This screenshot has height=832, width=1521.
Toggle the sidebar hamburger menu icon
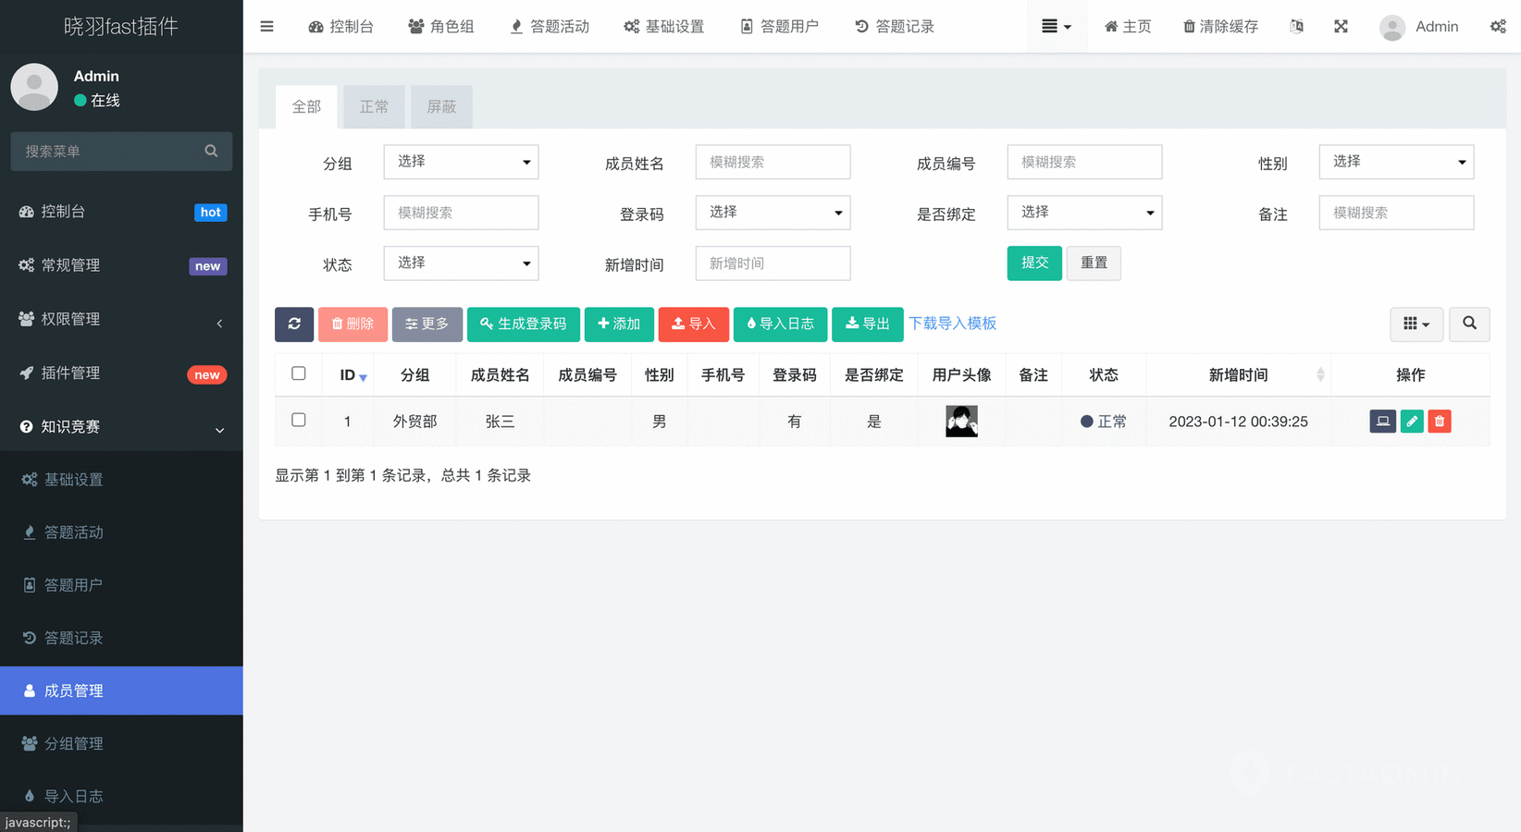tap(266, 27)
